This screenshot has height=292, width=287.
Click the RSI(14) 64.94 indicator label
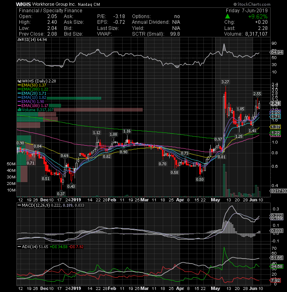coord(32,40)
